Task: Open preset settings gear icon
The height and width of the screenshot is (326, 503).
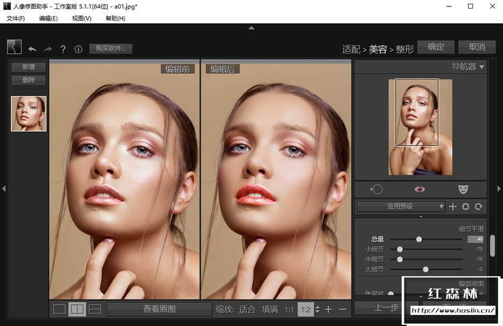Action: [x=465, y=207]
